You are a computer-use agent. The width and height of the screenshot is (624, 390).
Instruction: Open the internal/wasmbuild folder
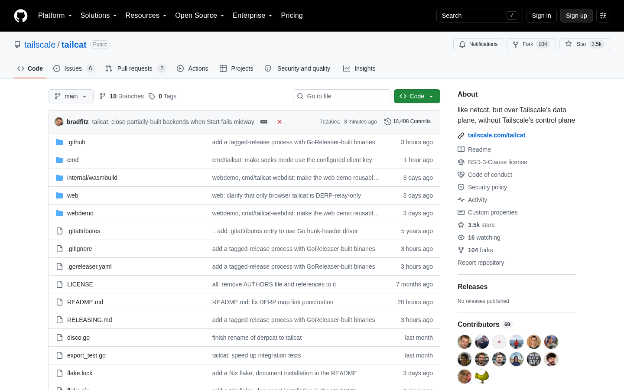coord(92,178)
